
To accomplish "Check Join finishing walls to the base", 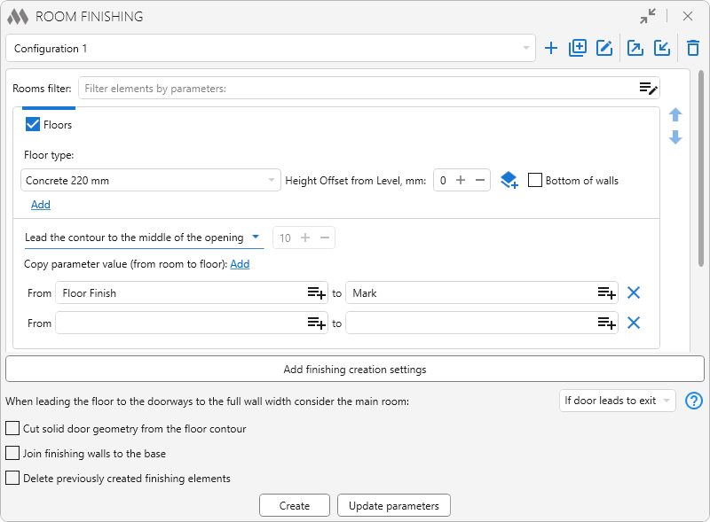I will point(12,453).
